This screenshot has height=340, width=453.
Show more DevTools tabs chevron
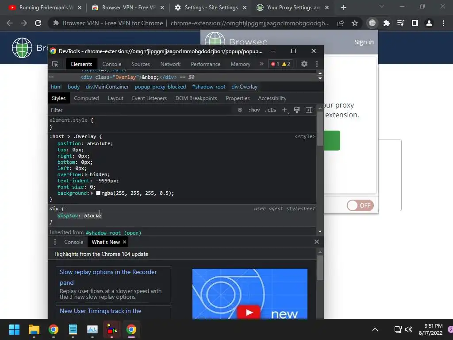[261, 64]
